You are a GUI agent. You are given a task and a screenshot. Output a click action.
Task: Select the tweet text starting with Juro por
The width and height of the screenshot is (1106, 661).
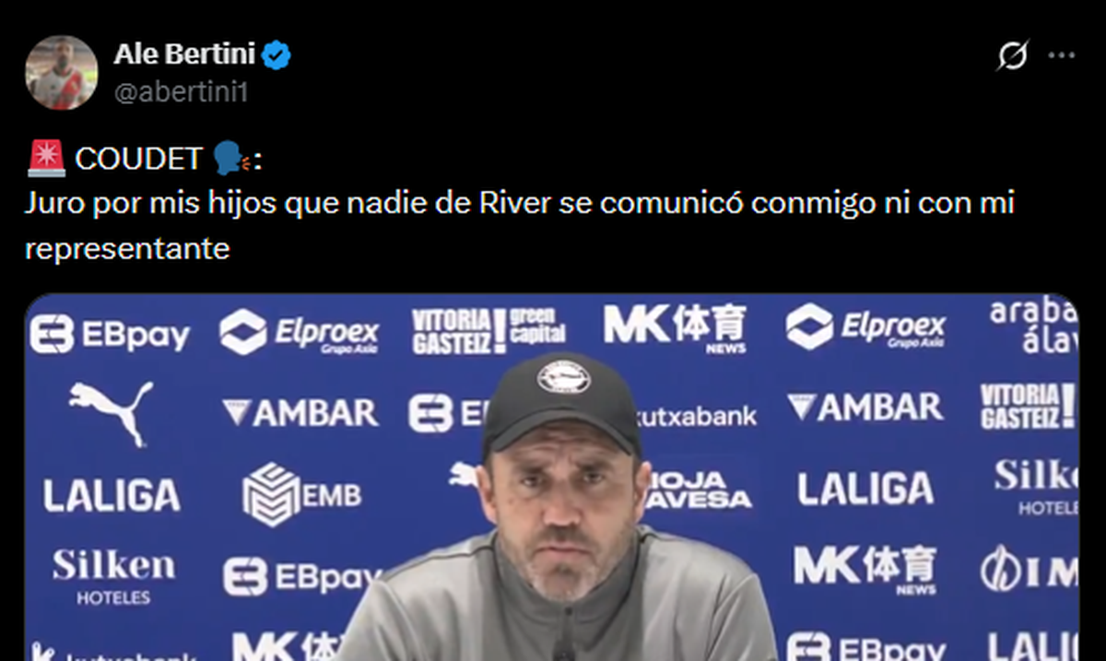point(519,226)
